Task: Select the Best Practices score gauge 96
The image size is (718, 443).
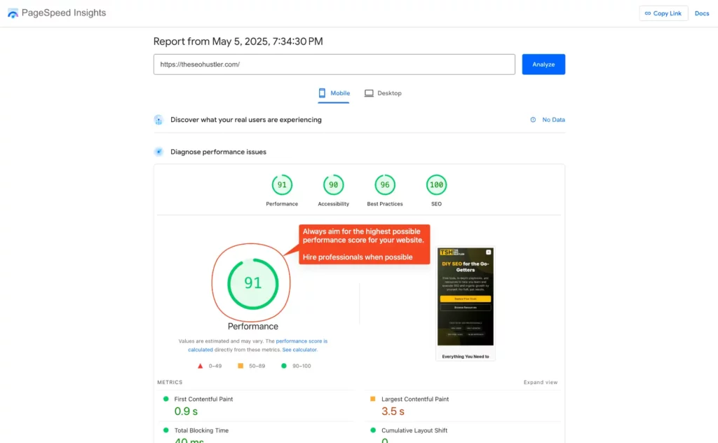Action: tap(385, 185)
